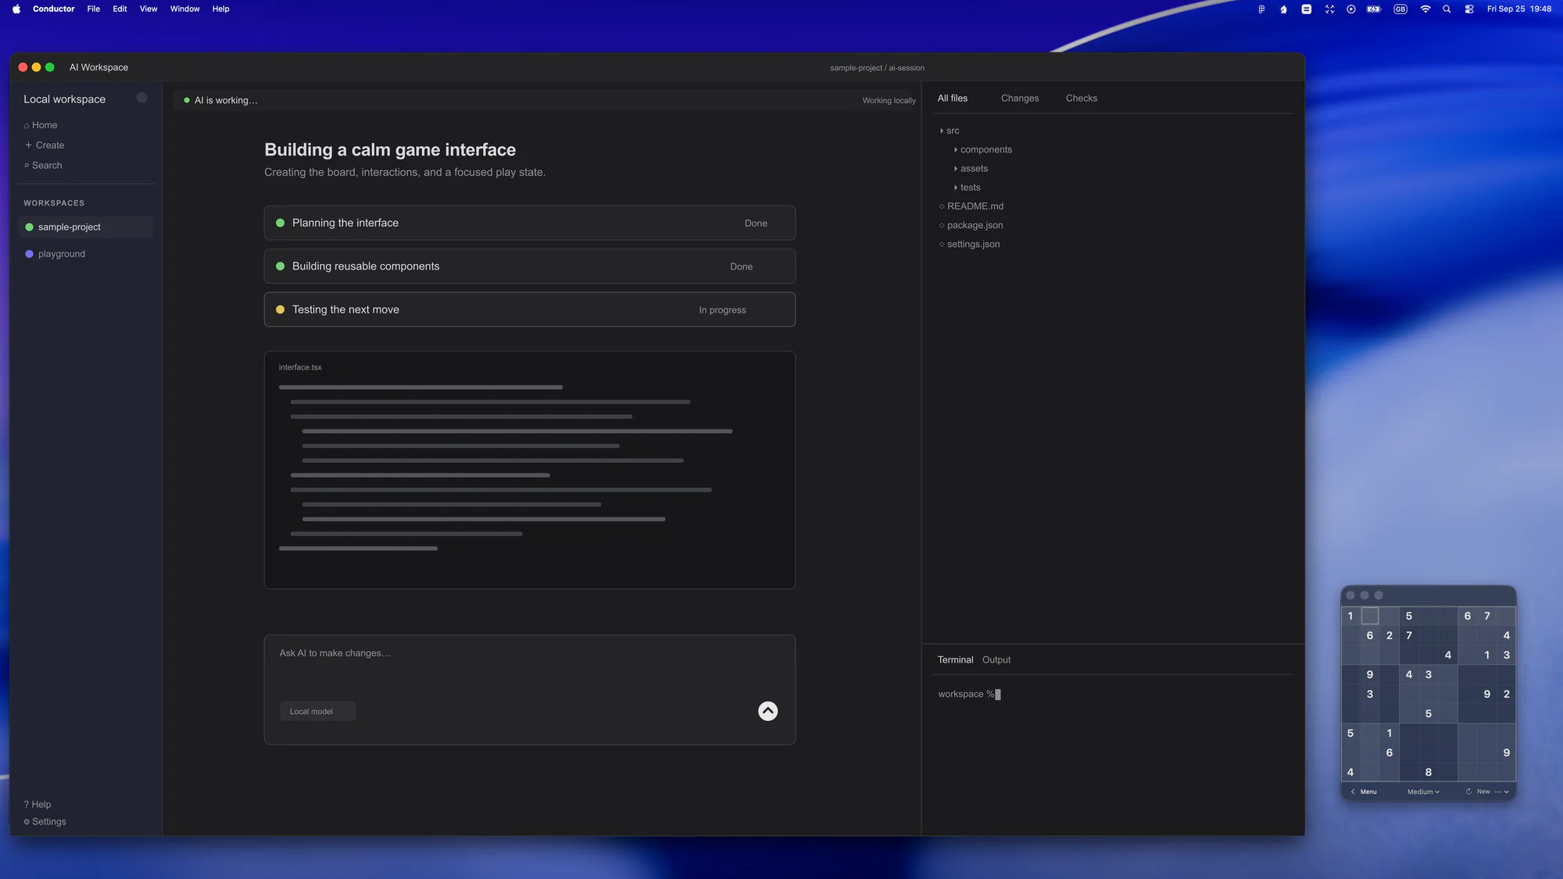The width and height of the screenshot is (1563, 879).
Task: Click the round toggle beside Local workspace
Action: [142, 98]
